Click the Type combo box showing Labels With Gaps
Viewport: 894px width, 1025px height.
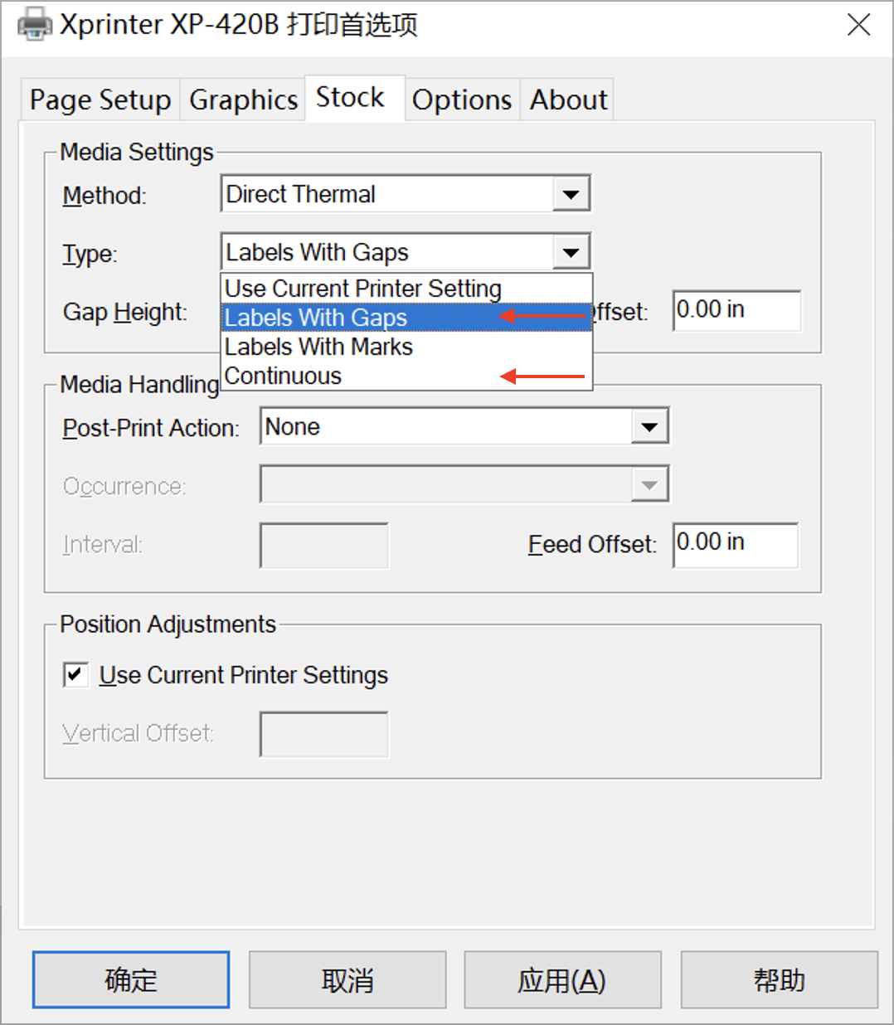tap(406, 252)
